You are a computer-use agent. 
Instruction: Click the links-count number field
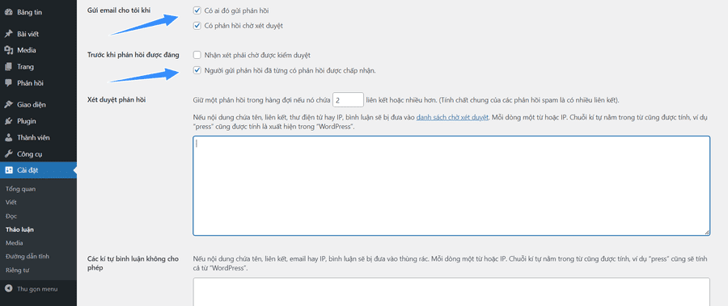pyautogui.click(x=348, y=100)
